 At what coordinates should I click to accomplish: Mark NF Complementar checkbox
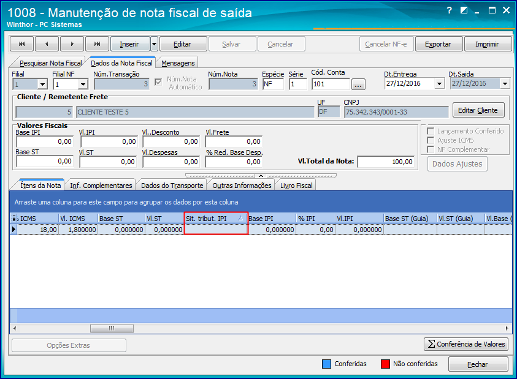coord(431,149)
